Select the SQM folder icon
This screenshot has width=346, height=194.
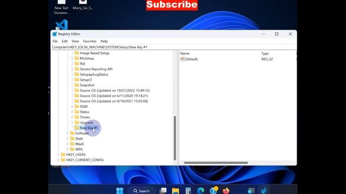(x=77, y=107)
